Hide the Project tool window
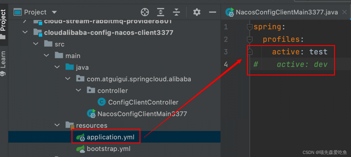 point(213,12)
